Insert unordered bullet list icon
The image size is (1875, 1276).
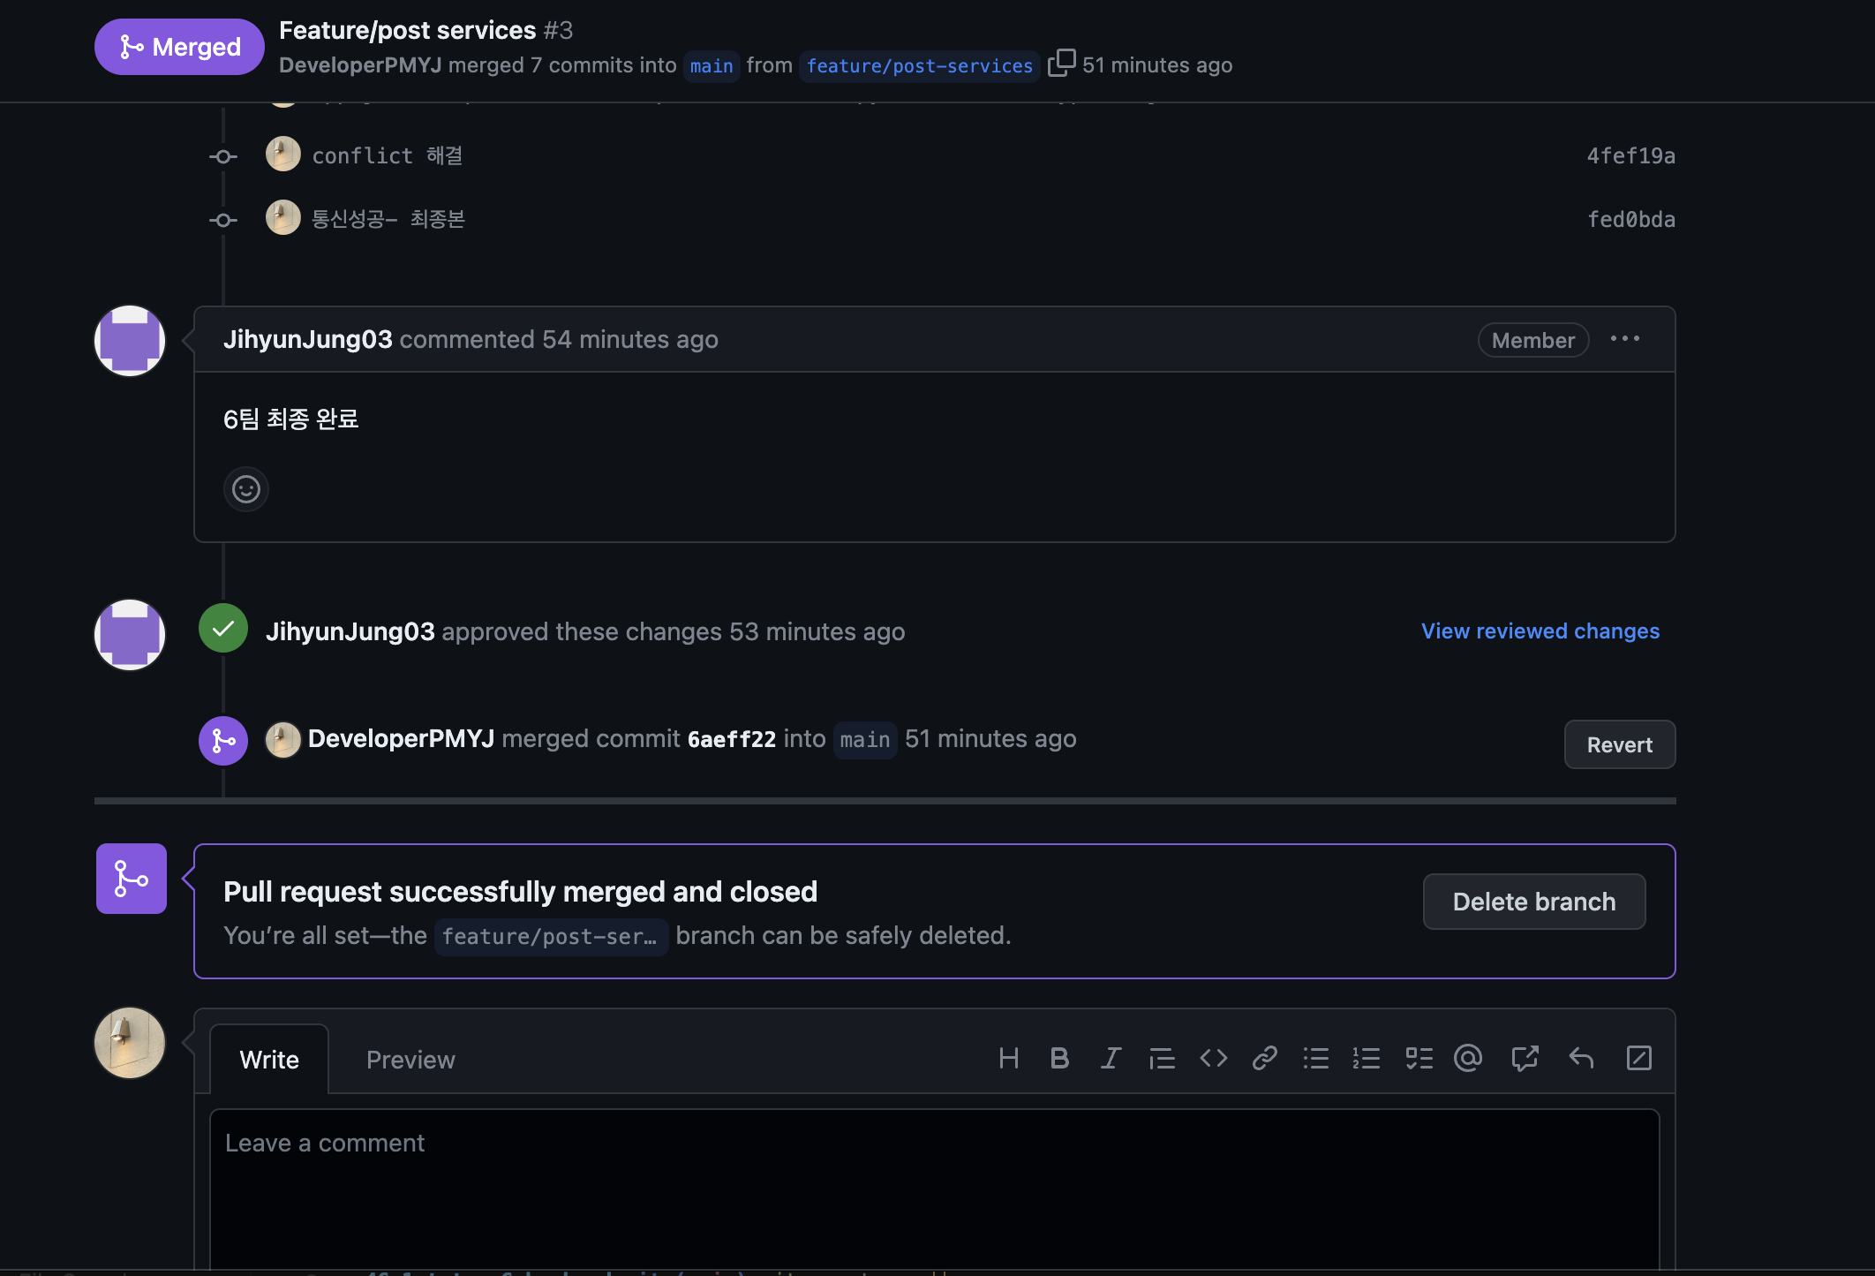pyautogui.click(x=1315, y=1058)
